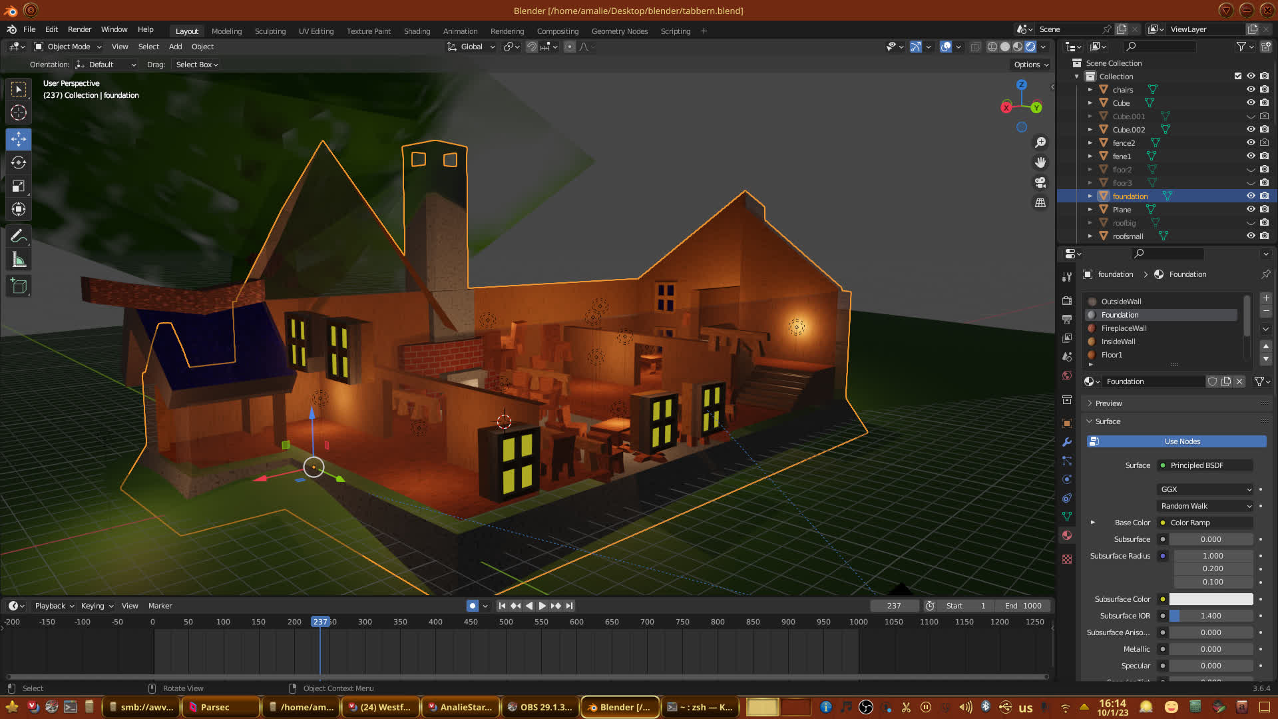The height and width of the screenshot is (719, 1278).
Task: Expand the Cube.002 tree item
Action: [x=1090, y=130]
